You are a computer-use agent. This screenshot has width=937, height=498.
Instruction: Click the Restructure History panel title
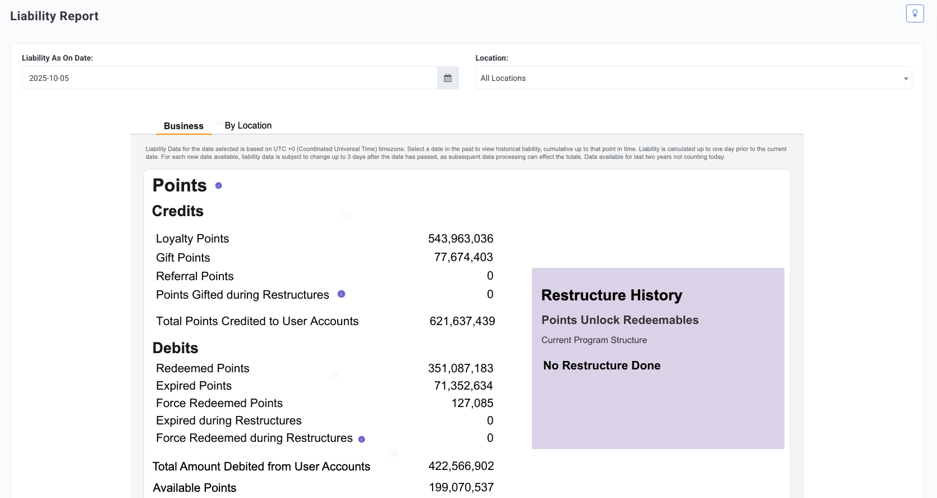click(612, 295)
